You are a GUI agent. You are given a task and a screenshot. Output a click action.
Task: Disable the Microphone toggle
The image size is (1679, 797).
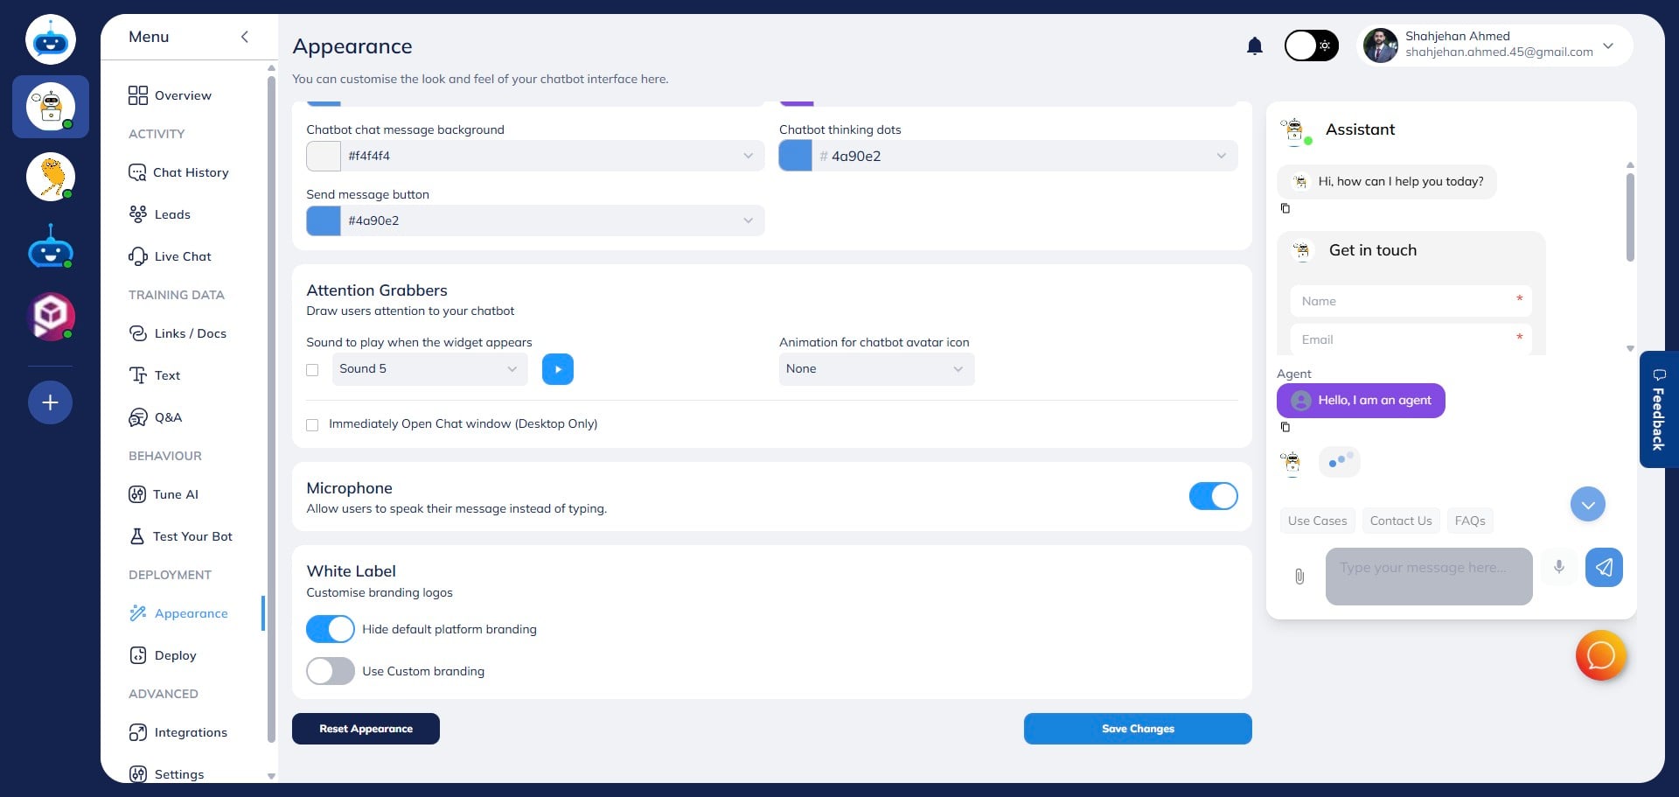click(1213, 496)
